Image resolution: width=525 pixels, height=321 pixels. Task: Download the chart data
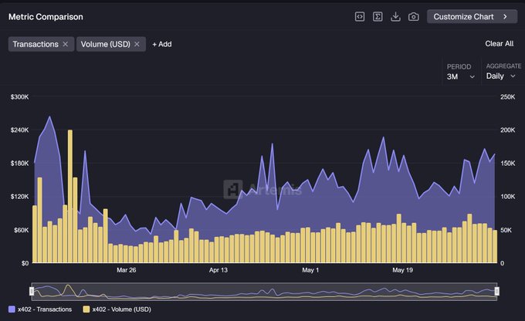pos(395,16)
